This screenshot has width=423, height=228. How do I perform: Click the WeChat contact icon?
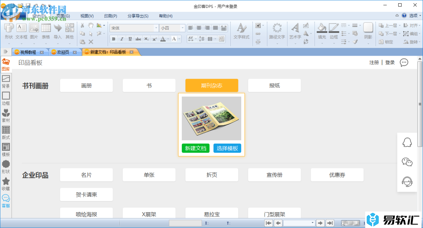[x=407, y=162]
